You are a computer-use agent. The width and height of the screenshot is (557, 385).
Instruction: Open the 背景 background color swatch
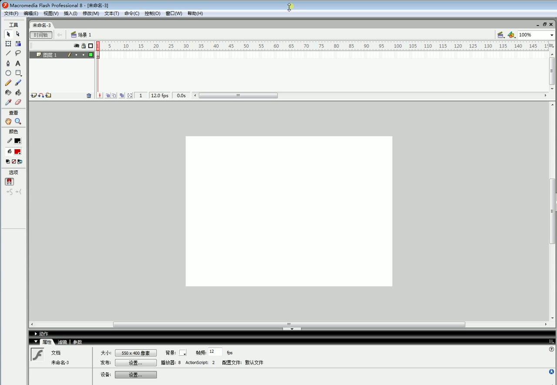click(x=183, y=353)
